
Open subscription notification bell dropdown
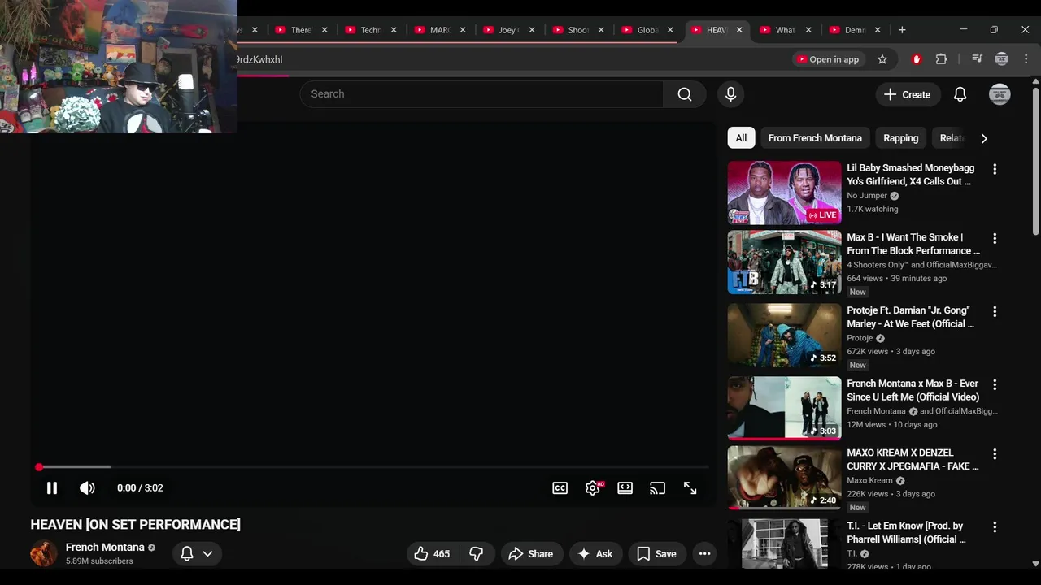(x=196, y=554)
